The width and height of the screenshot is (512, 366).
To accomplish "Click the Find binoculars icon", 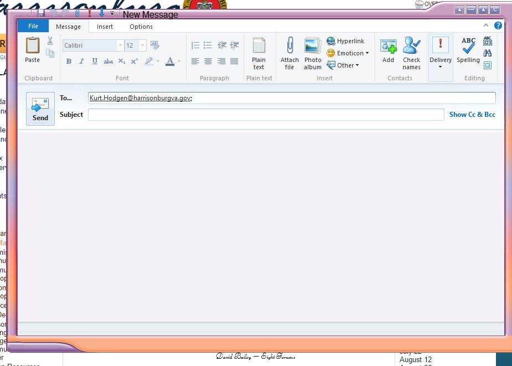I will click(487, 53).
